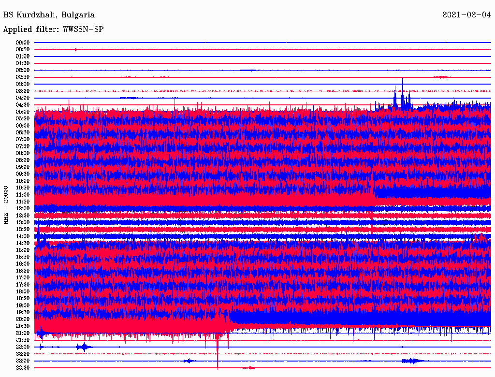Click the 03:00 time label

(x=23, y=84)
